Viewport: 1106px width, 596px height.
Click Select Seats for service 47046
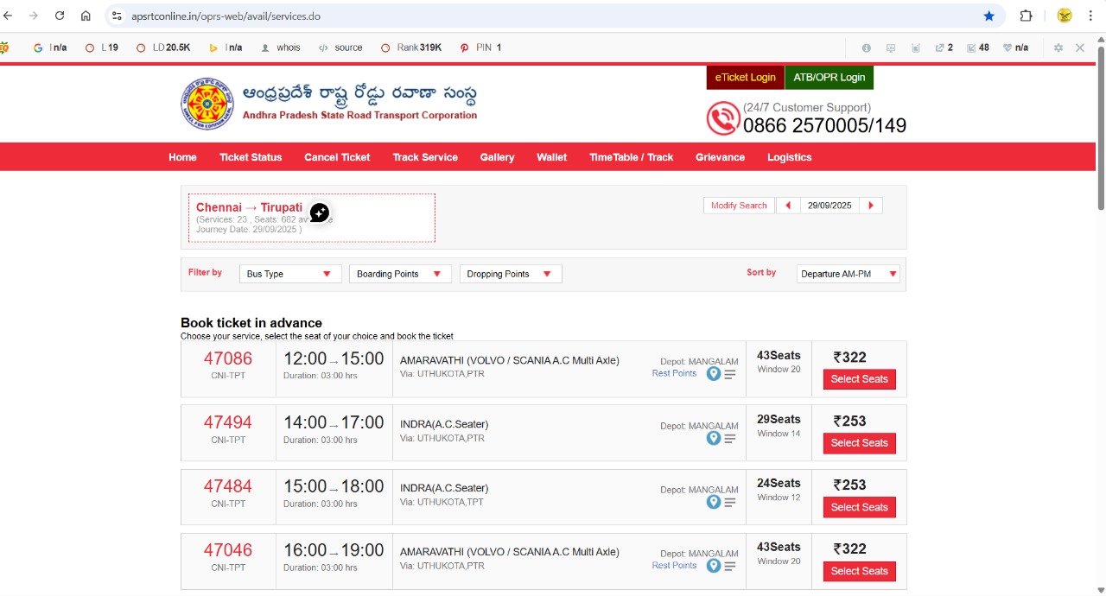coord(859,570)
